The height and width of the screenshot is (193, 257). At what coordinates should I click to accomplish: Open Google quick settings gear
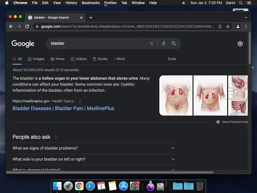click(240, 44)
